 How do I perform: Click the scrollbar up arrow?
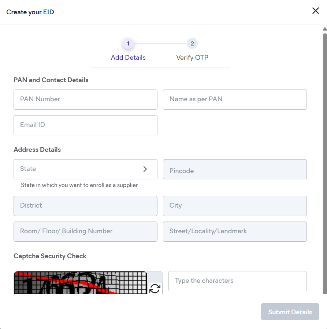(324, 29)
